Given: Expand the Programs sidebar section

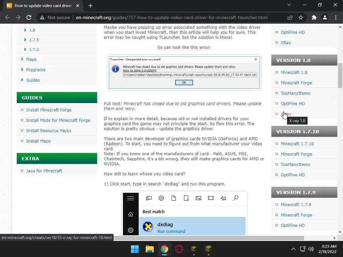Looking at the screenshot, I should [36, 70].
